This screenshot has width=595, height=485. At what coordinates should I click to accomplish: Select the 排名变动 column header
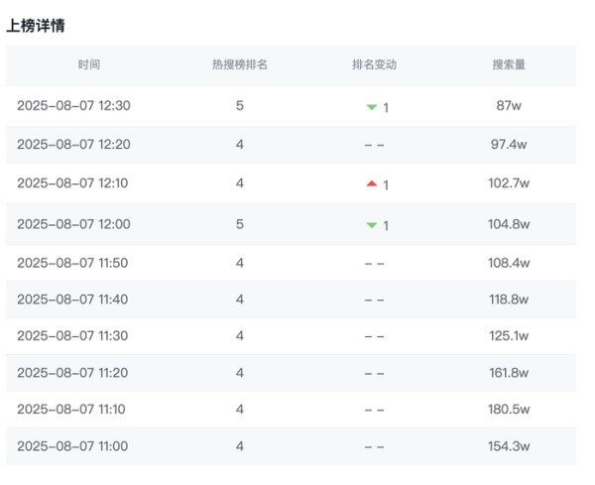374,64
